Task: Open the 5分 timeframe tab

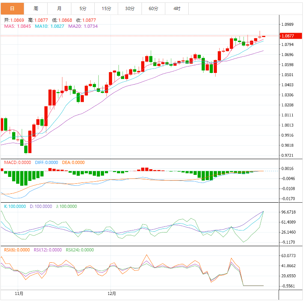Action: click(83, 8)
